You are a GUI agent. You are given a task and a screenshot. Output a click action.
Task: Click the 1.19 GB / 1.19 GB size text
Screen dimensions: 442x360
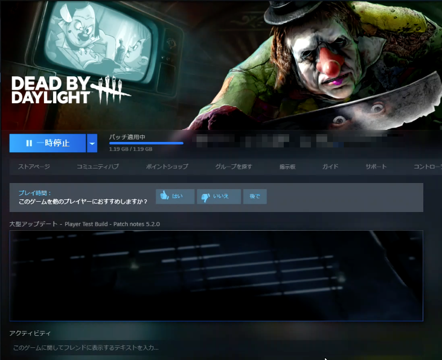[x=131, y=149]
